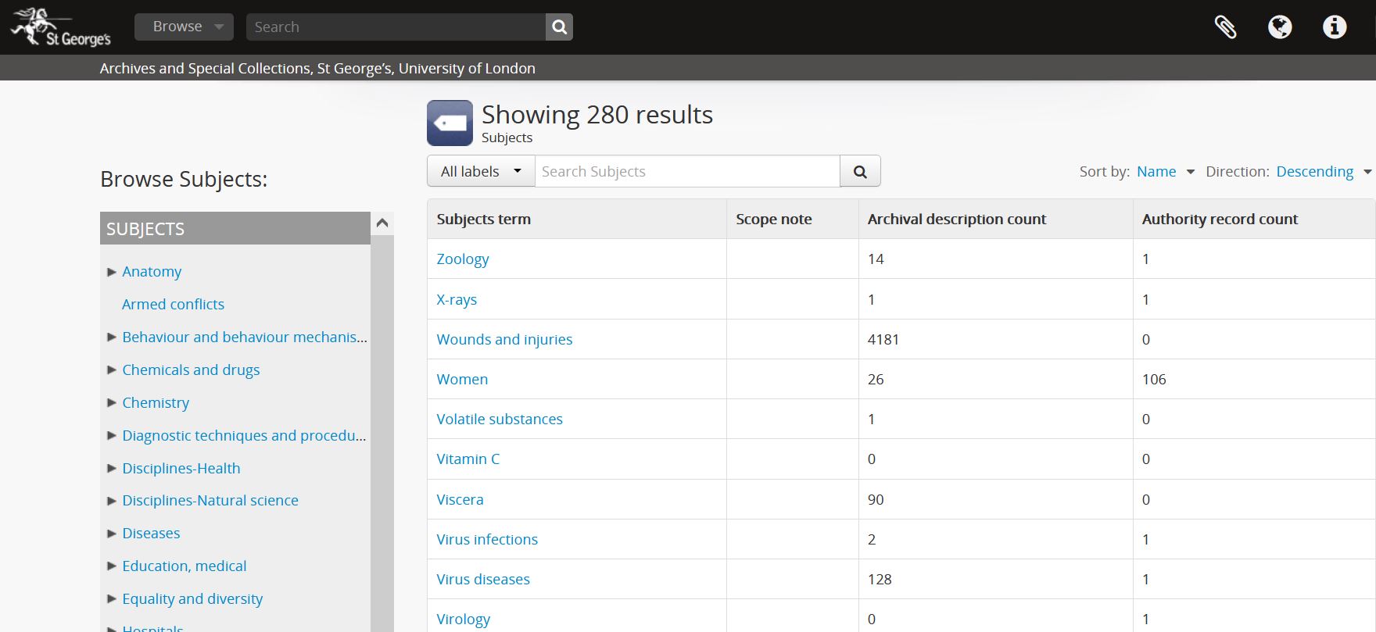Open the clipboard paperclip icon
The height and width of the screenshot is (632, 1376).
tap(1225, 27)
